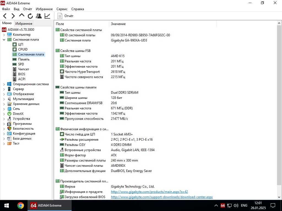Viewport: 282px width, 211px height.
Task: Open the graph chart toolbar icon
Action: tap(47, 16)
